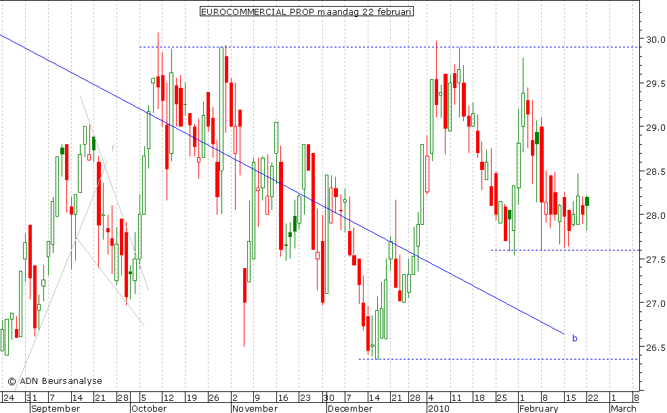
Task: Click the blue trendline label b
Action: click(575, 339)
